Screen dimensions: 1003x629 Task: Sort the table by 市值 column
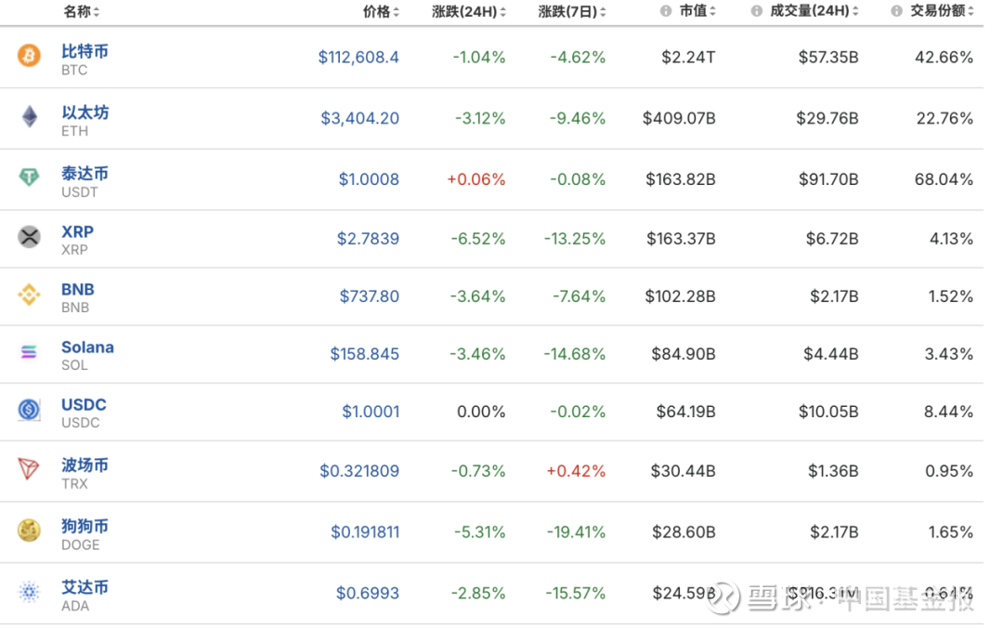point(697,11)
